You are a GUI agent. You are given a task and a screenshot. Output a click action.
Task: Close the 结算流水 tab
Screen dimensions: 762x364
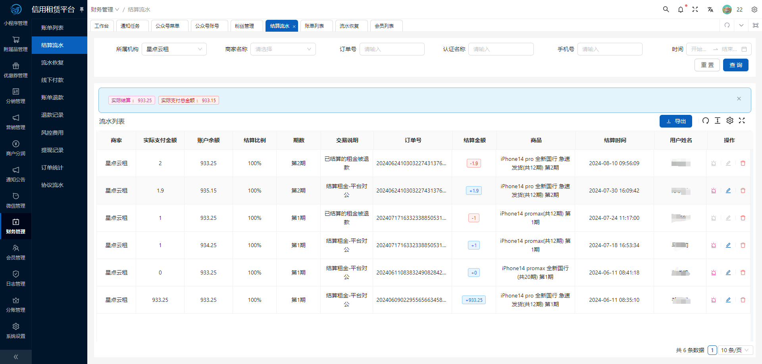[294, 27]
